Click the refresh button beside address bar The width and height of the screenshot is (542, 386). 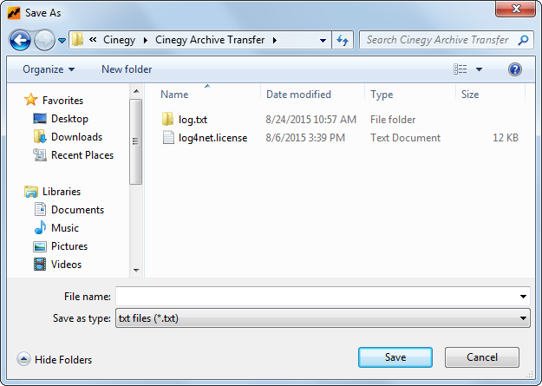tap(343, 40)
